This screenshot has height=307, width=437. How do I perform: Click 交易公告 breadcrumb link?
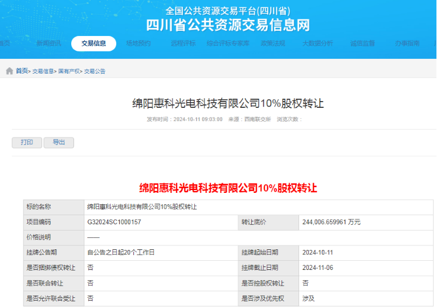tap(95, 71)
